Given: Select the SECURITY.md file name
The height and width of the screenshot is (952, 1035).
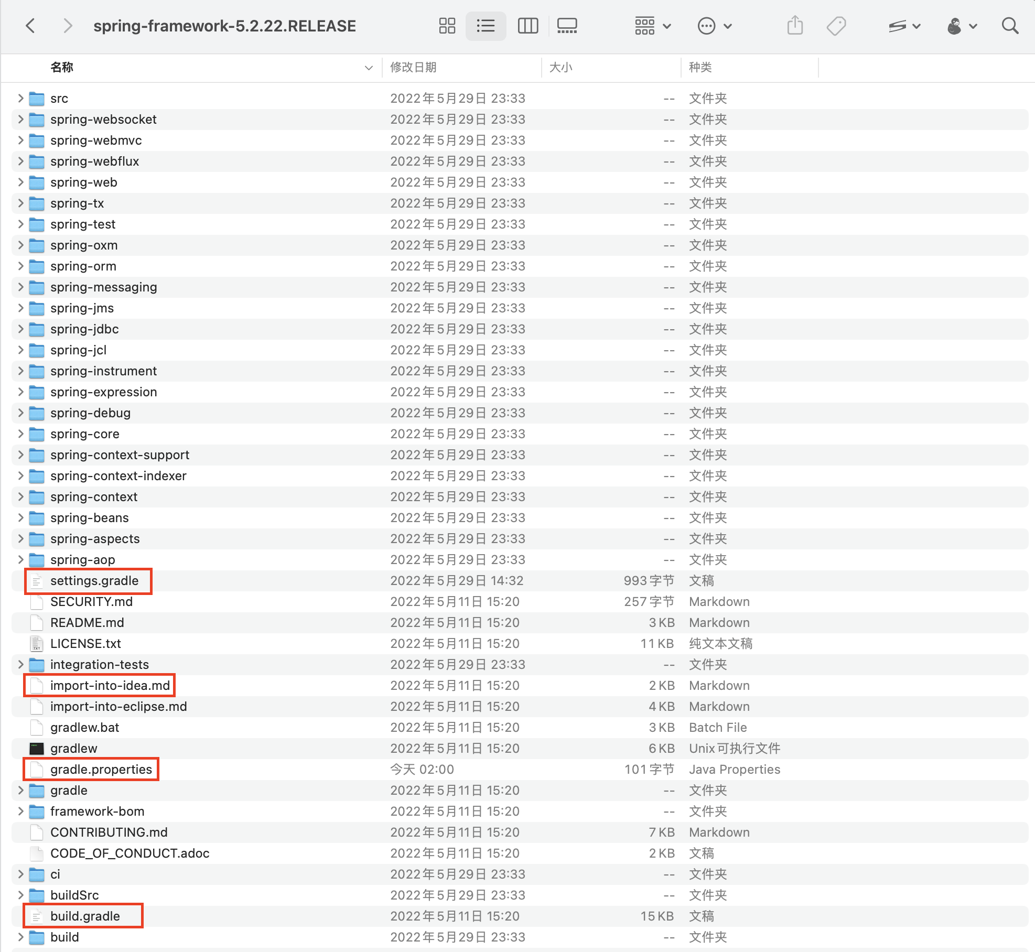Looking at the screenshot, I should [91, 601].
